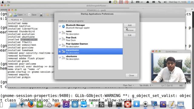
Task: Click the Save button in gedit
Action: tap(32, 15)
